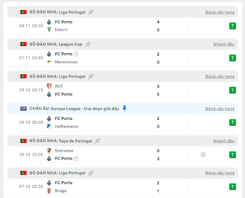Select the Sintrense team name

coord(64,151)
